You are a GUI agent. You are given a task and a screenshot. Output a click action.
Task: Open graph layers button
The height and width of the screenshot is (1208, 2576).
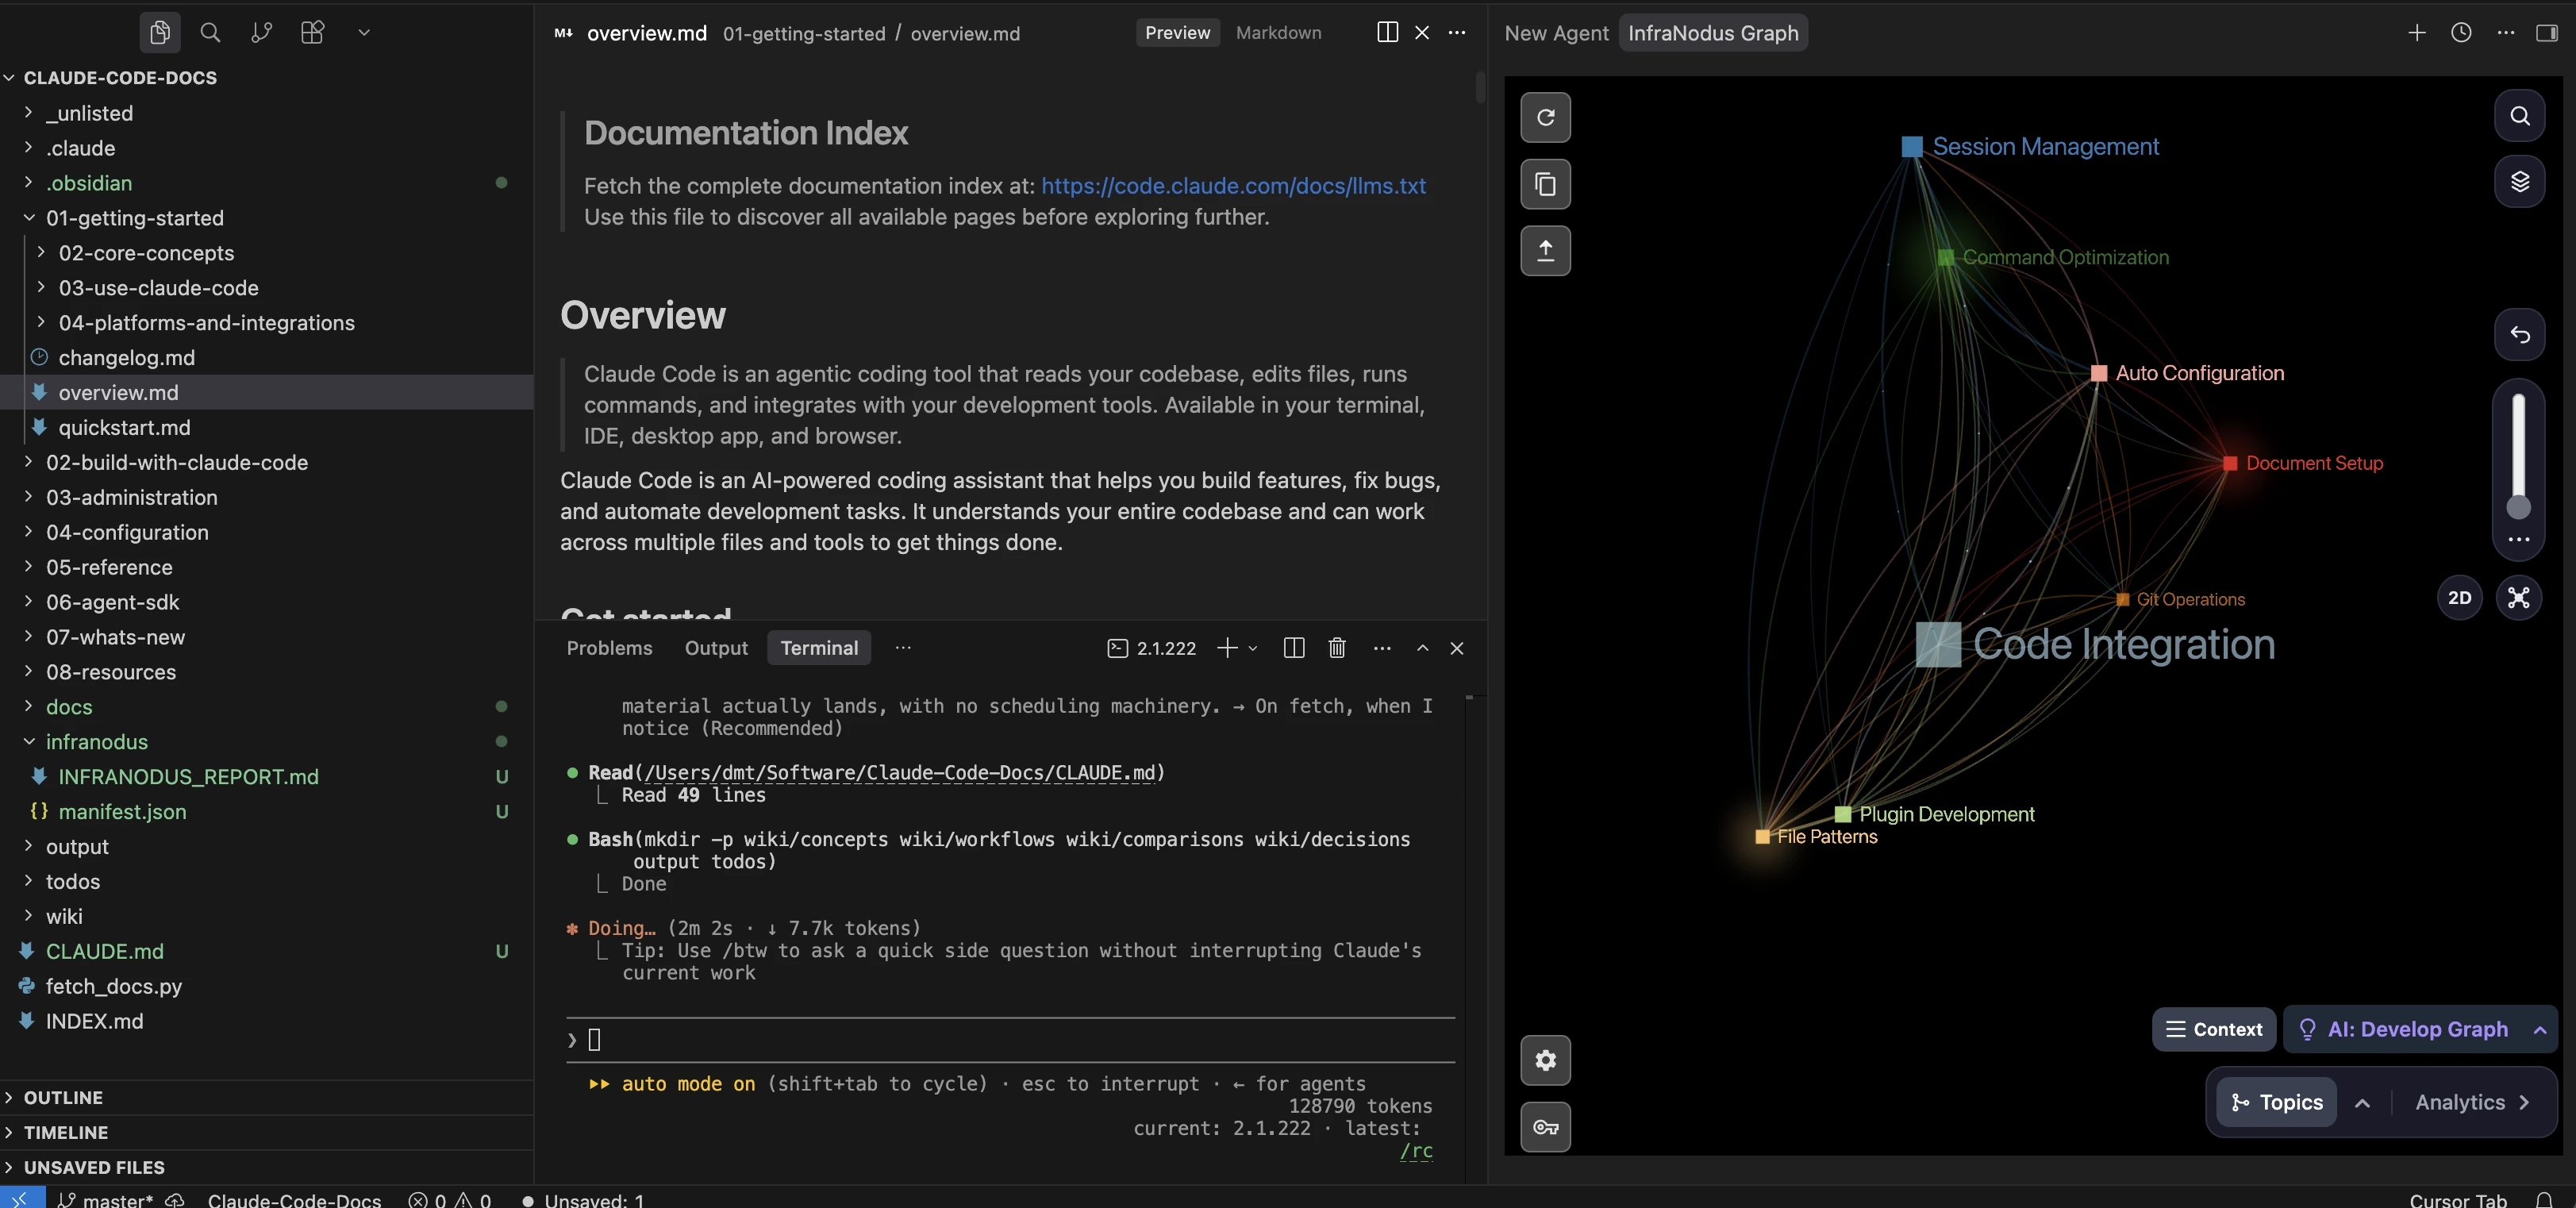pos(2519,182)
